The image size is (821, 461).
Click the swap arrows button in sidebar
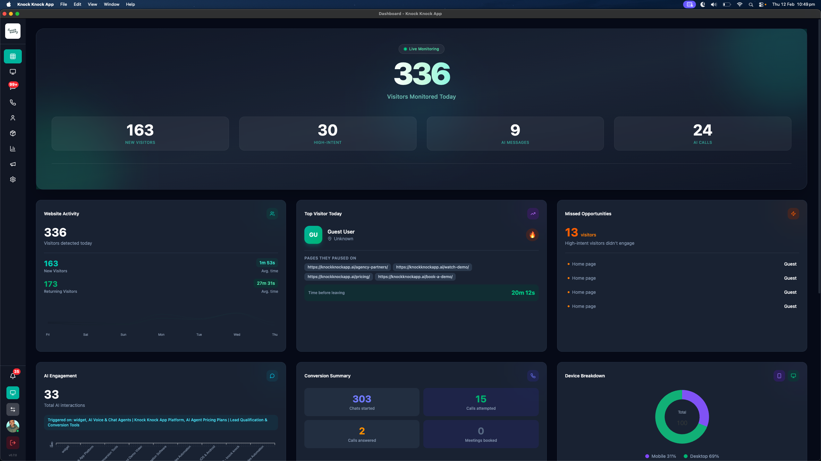point(13,409)
